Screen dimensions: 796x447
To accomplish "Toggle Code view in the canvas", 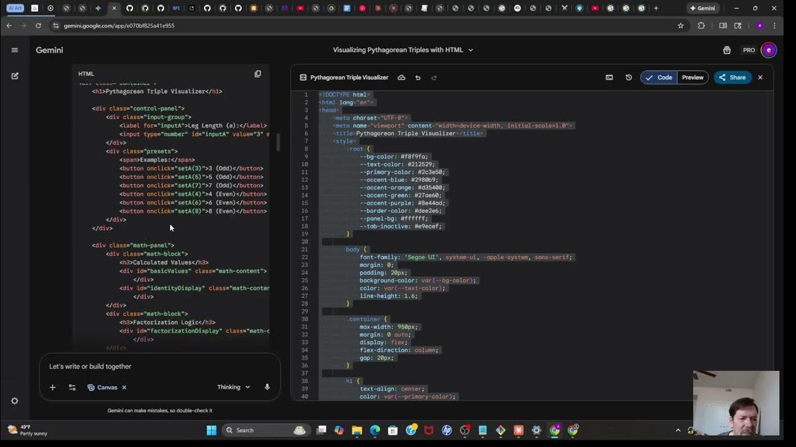I will click(x=660, y=77).
